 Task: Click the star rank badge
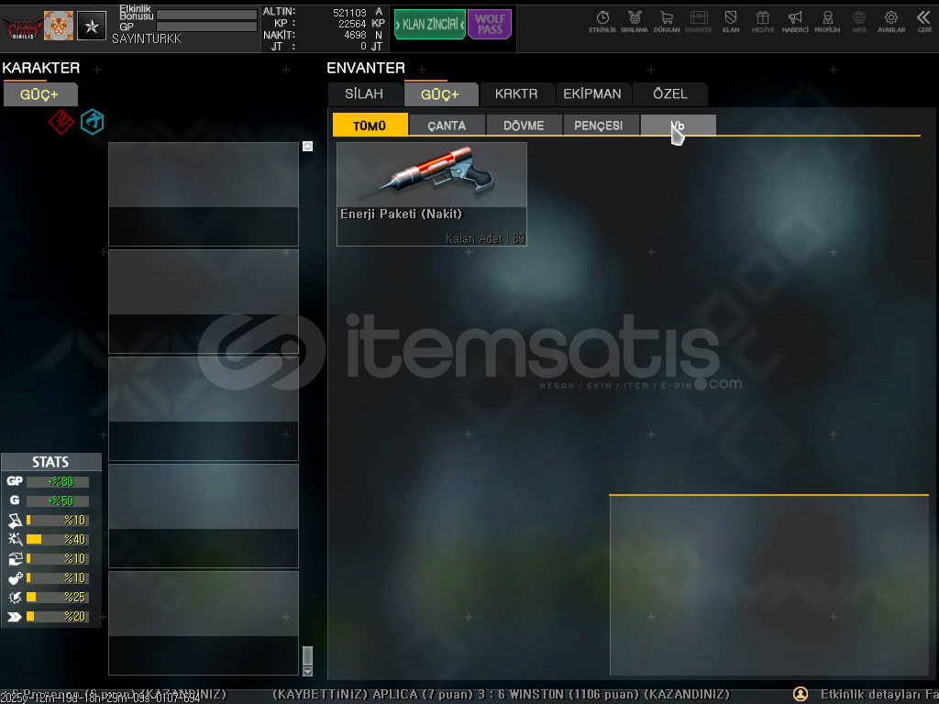pyautogui.click(x=92, y=26)
